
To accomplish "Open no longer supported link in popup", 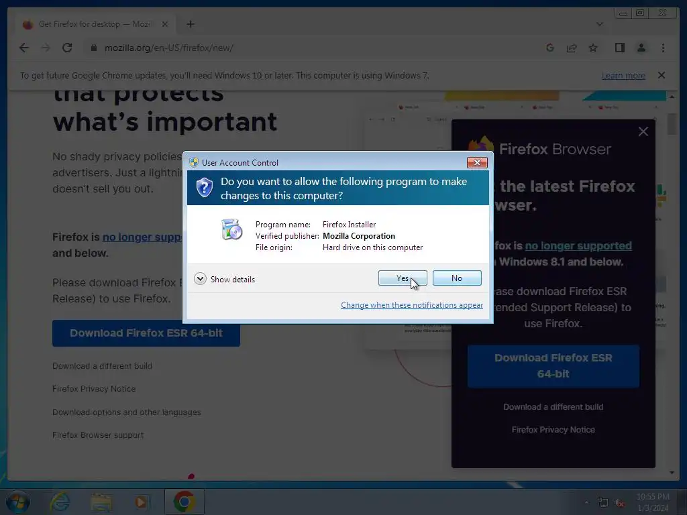I will [x=578, y=245].
